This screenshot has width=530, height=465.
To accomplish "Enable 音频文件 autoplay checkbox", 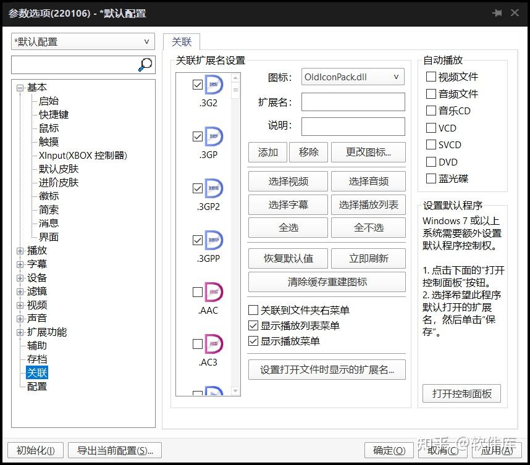I will [x=431, y=94].
